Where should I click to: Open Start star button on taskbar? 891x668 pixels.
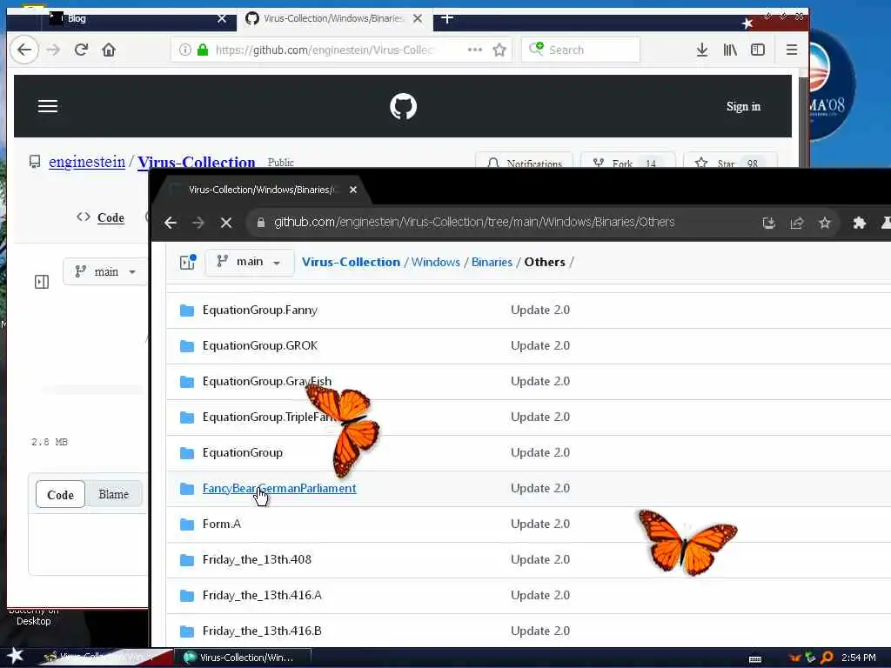(16, 656)
